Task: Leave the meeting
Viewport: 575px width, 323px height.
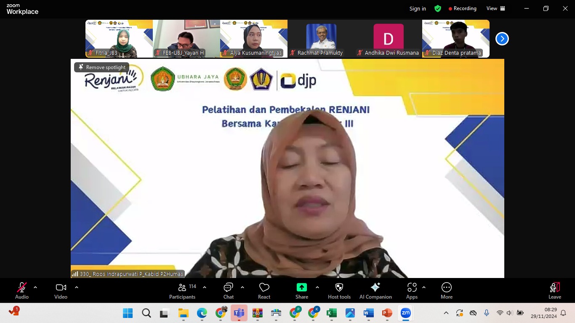Action: coord(554,291)
